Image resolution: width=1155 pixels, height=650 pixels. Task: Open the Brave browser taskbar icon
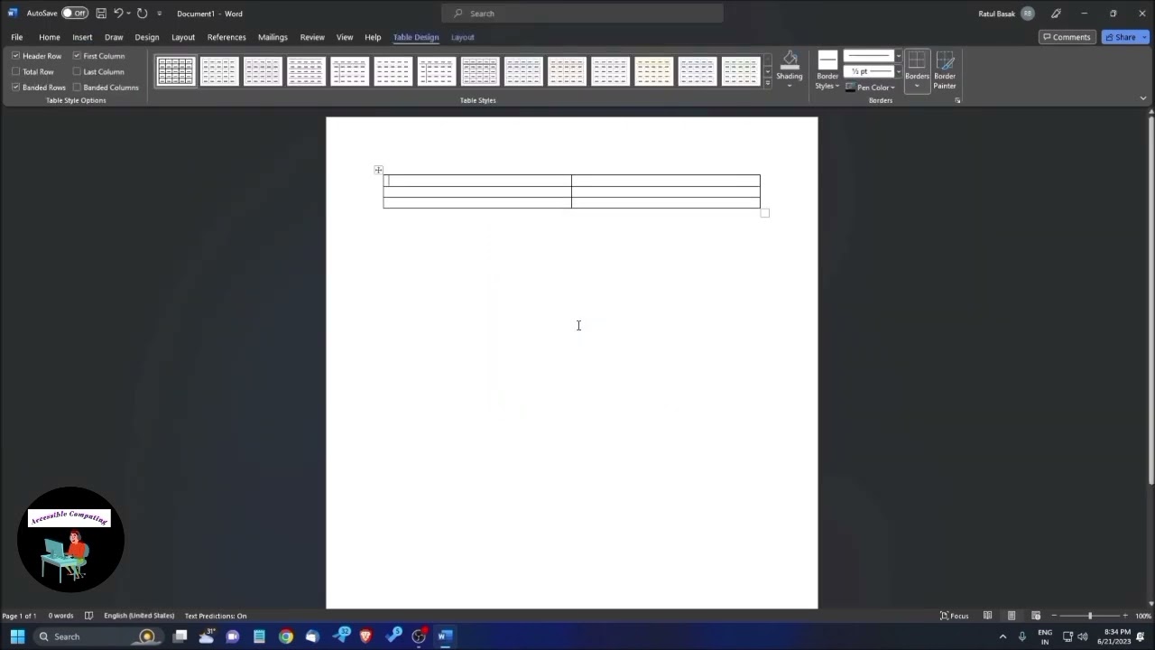click(365, 636)
